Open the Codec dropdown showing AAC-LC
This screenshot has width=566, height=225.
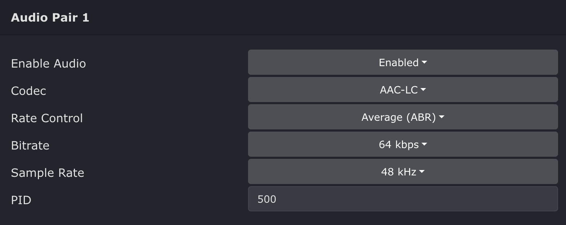(x=403, y=90)
